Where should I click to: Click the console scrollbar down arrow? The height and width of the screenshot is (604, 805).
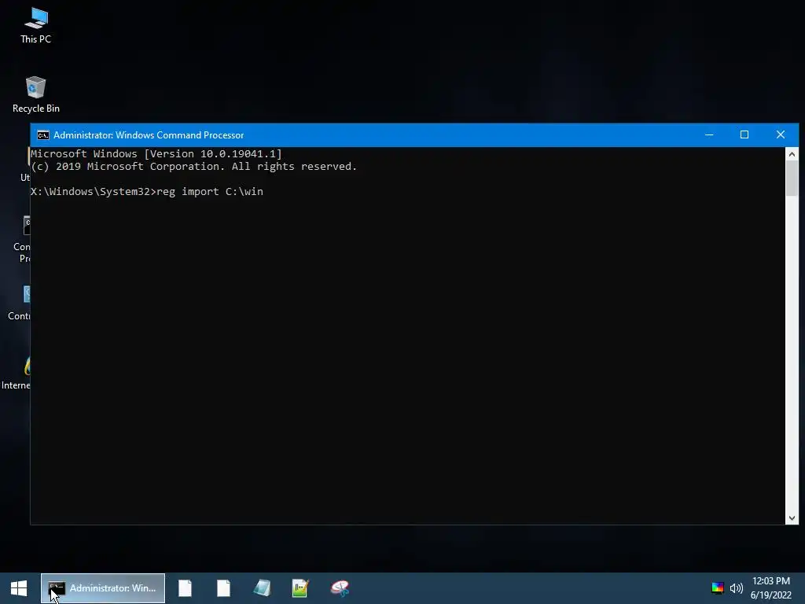point(792,518)
